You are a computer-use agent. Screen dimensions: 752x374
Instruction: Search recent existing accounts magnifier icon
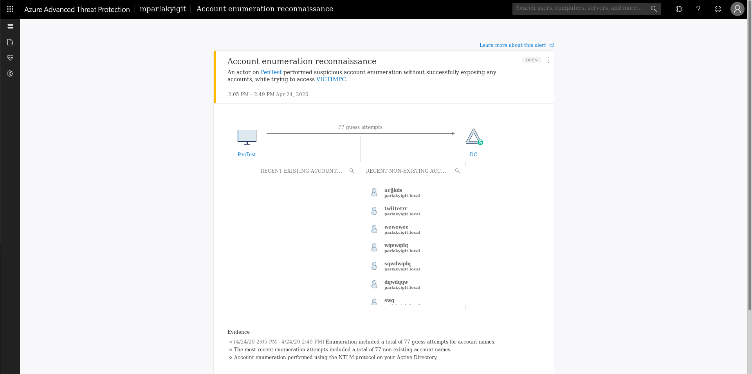coord(352,171)
